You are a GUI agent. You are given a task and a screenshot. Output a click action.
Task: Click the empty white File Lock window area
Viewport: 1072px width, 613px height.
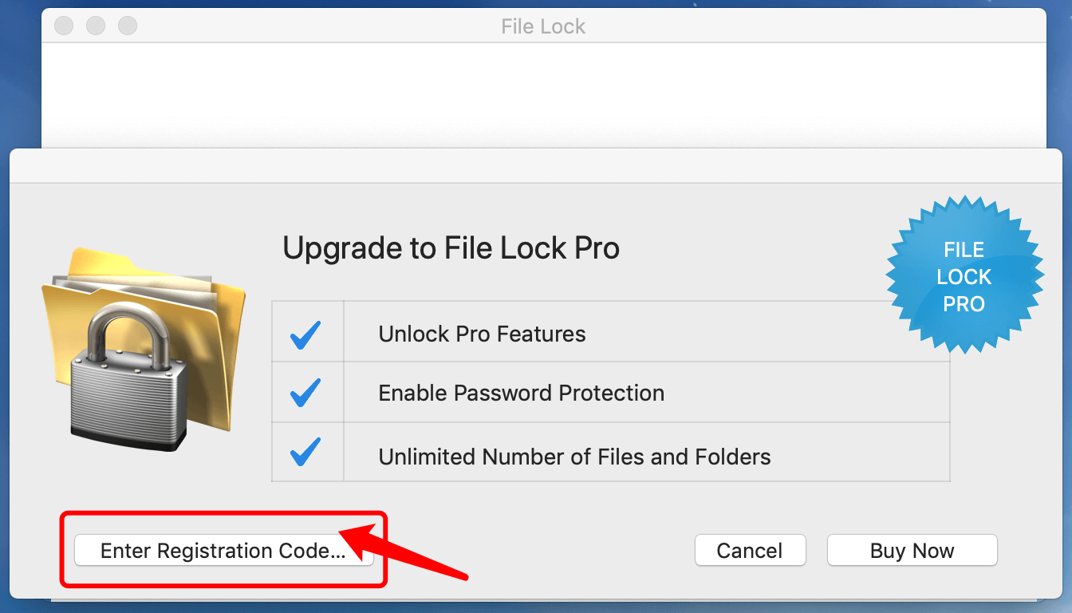click(x=542, y=96)
